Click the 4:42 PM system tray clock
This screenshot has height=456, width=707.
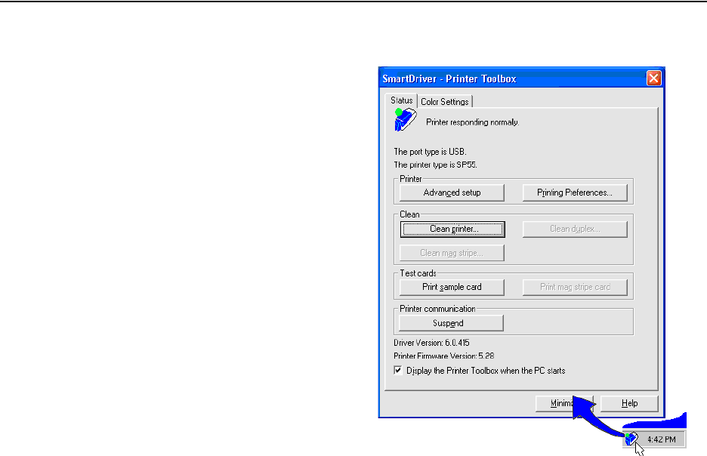click(662, 439)
